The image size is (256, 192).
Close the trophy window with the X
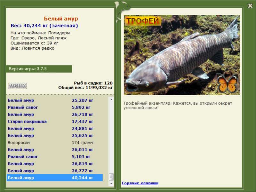(250, 6)
